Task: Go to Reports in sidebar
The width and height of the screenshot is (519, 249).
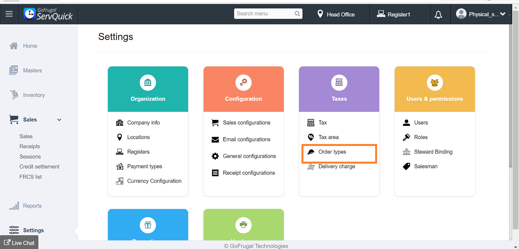Action: (x=32, y=206)
